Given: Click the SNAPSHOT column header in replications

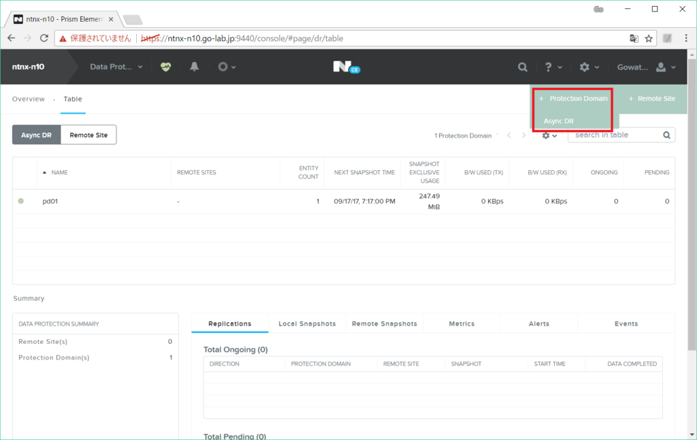Looking at the screenshot, I should tap(466, 364).
